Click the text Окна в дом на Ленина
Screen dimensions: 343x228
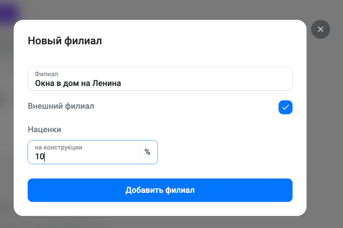(78, 83)
